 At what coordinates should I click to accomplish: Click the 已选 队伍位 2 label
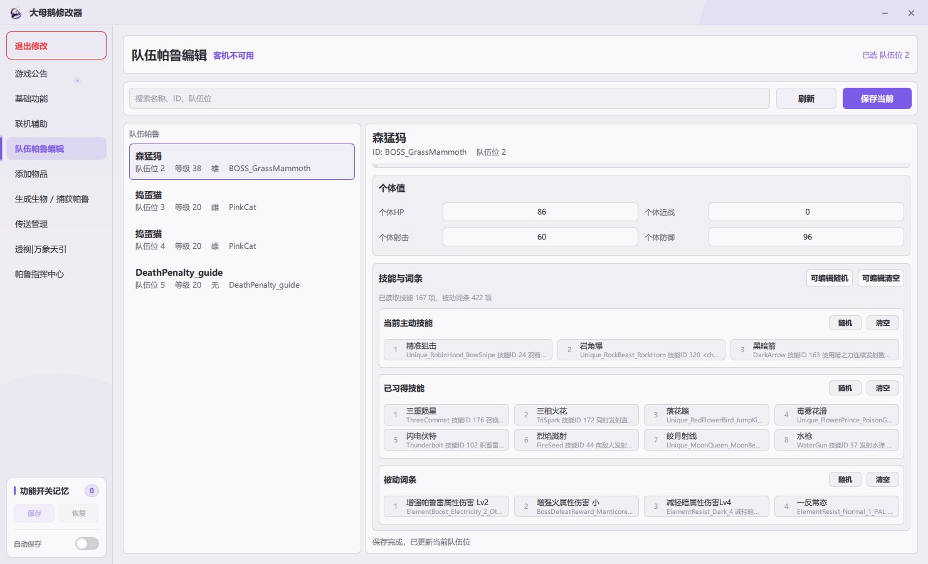coord(885,55)
